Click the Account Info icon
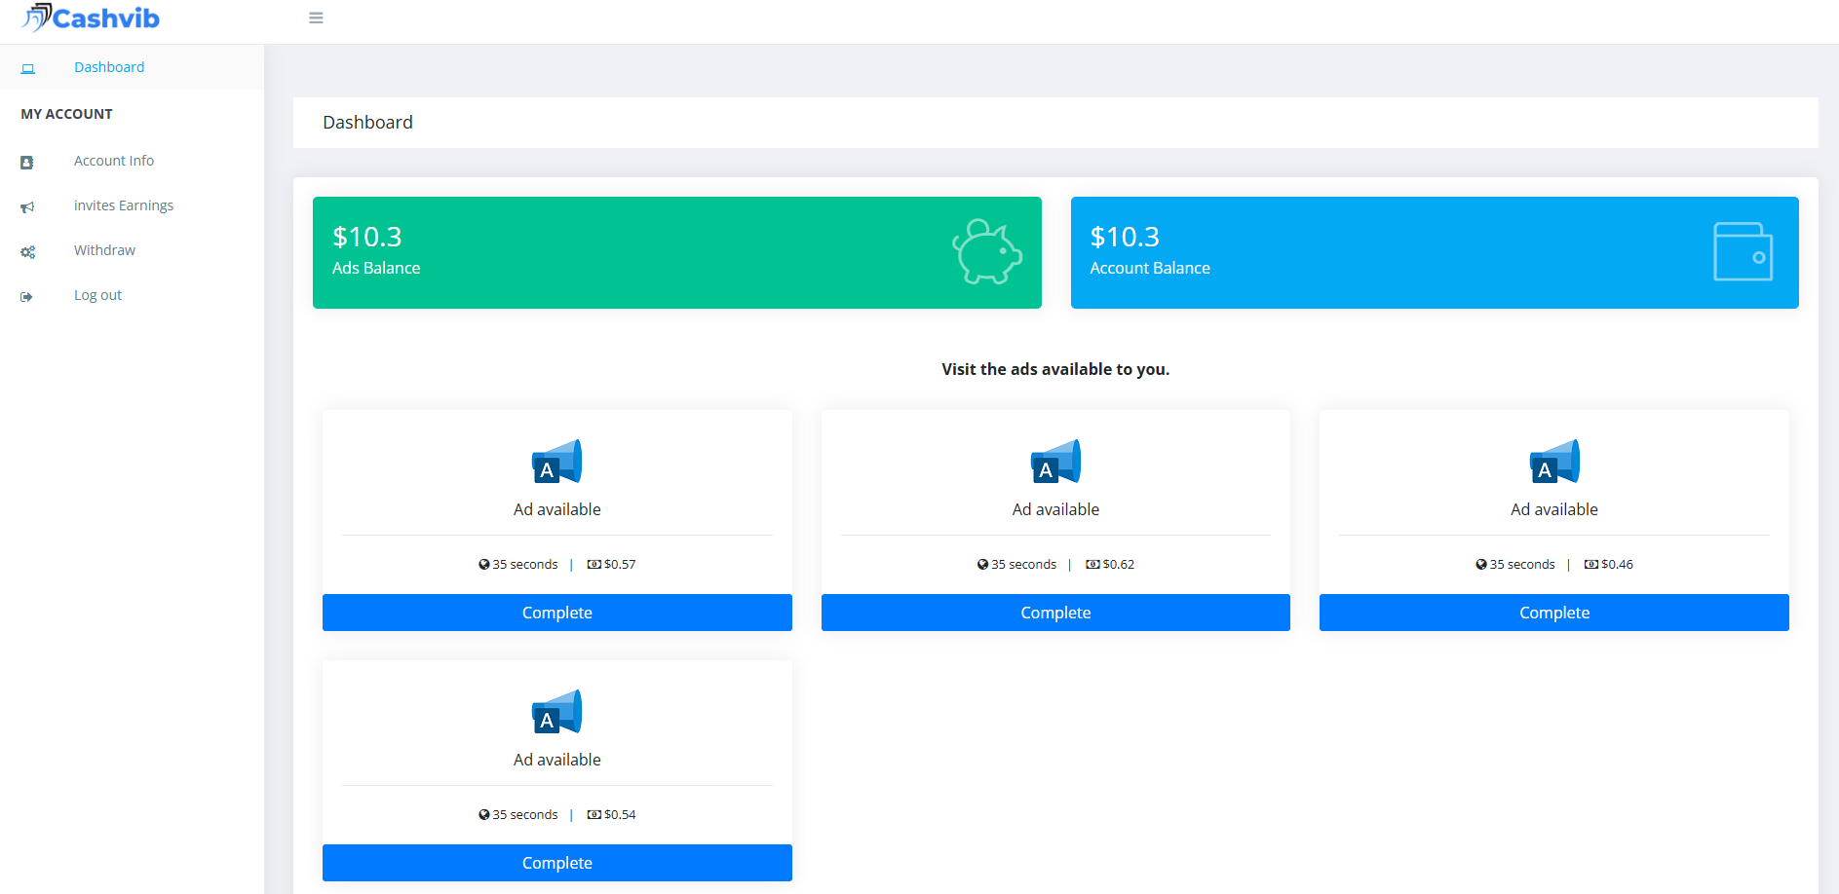Image resolution: width=1839 pixels, height=894 pixels. pyautogui.click(x=27, y=163)
